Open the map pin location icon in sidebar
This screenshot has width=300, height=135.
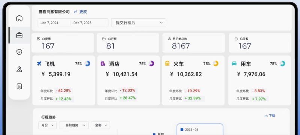coord(19,69)
